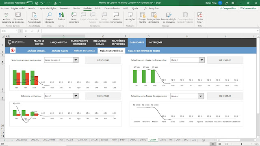
Task: Click the insert function fx icon
Action: coord(38,31)
